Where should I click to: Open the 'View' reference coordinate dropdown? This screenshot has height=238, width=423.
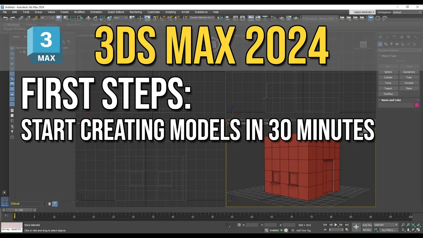tap(121, 18)
